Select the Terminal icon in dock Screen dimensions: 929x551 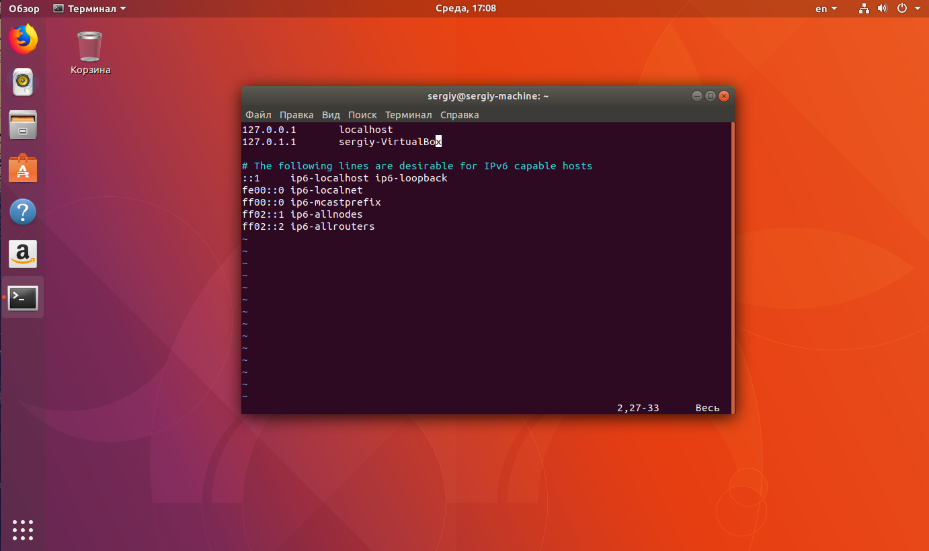pos(23,297)
